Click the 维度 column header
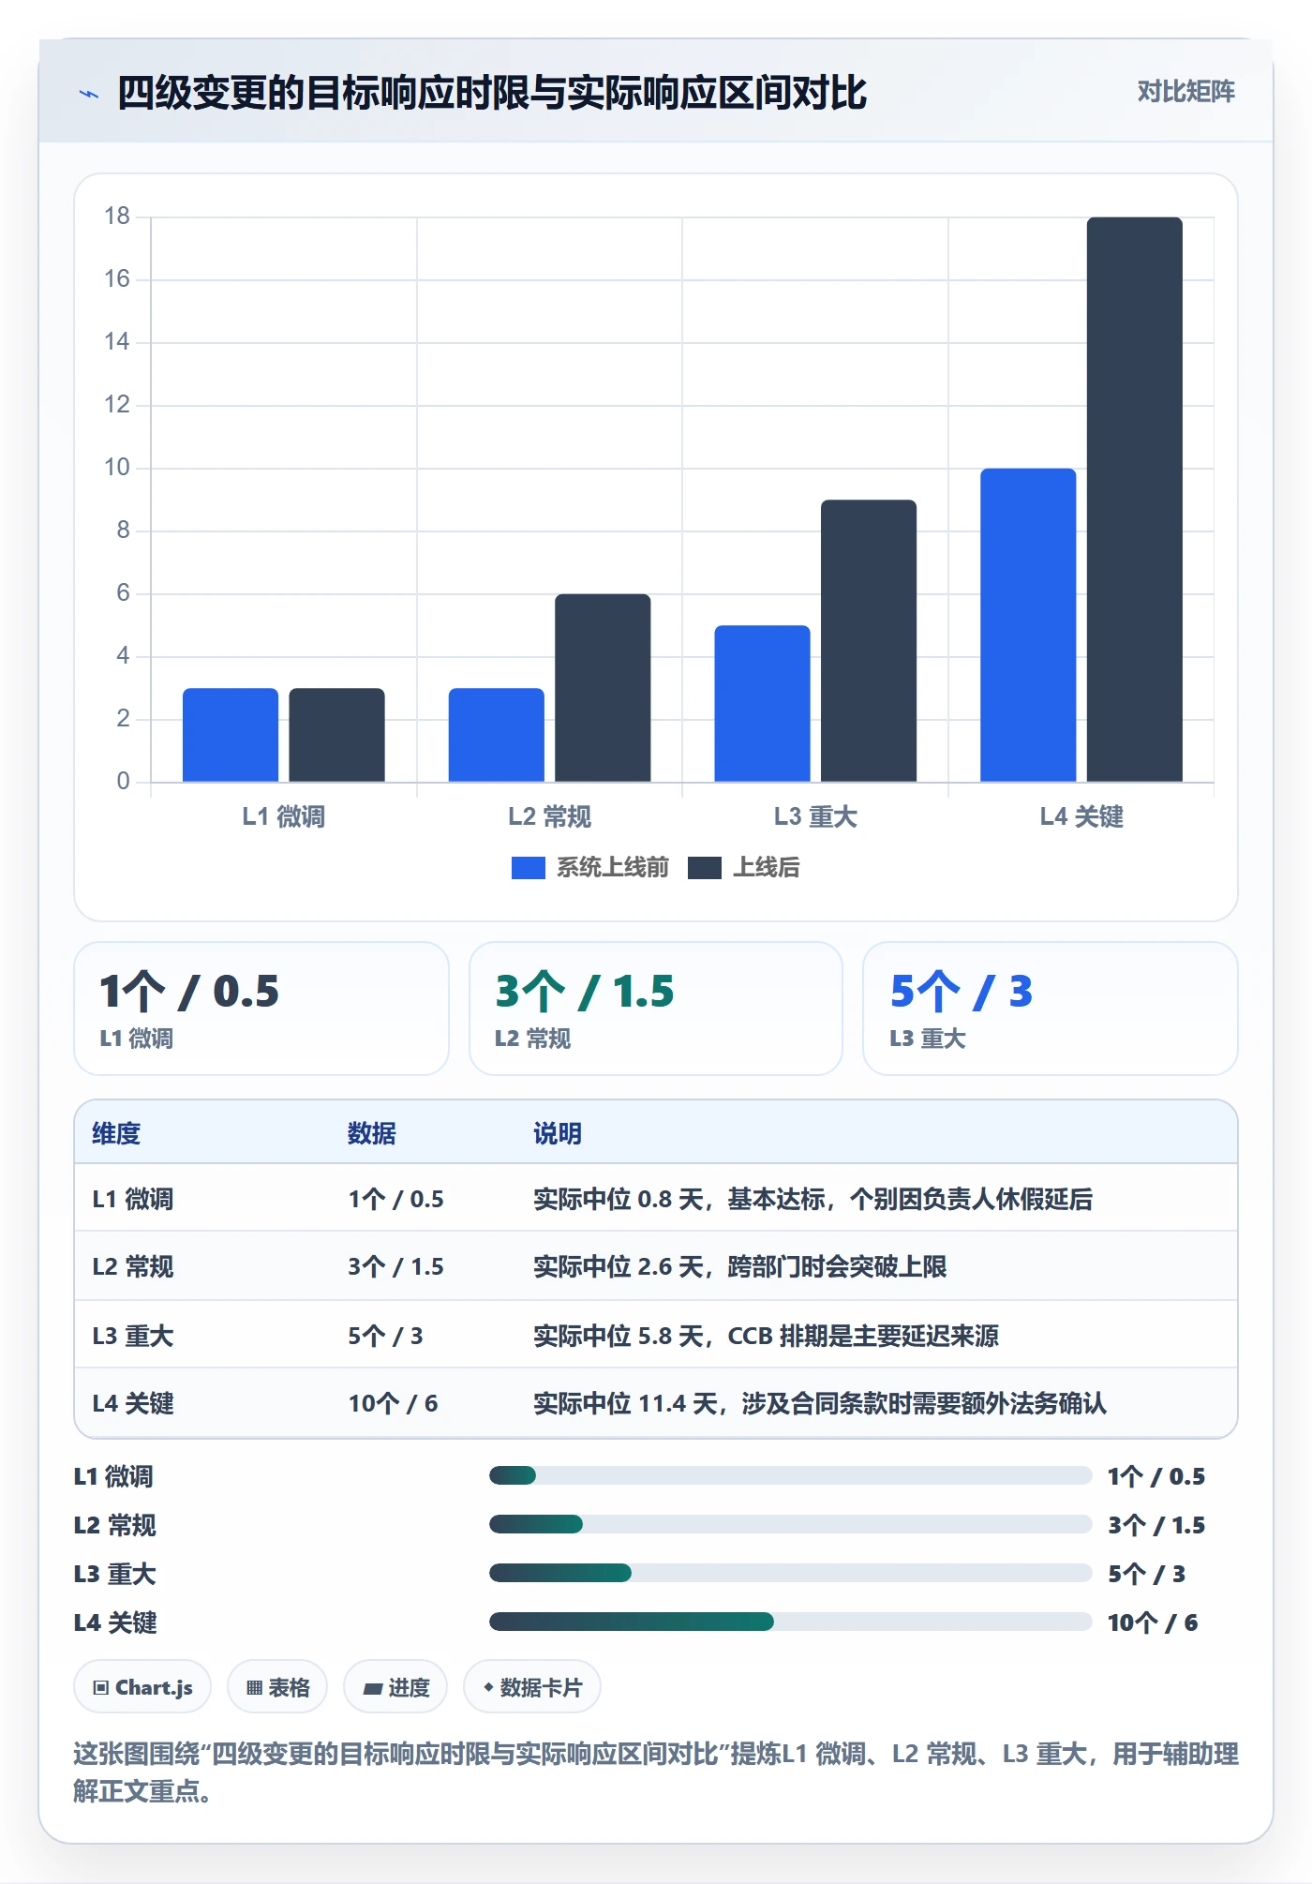Screen dimensions: 1312x1884 (x=116, y=1133)
